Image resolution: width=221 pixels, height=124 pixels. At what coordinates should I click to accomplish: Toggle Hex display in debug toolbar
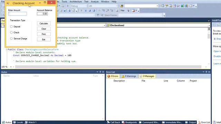[123, 11]
